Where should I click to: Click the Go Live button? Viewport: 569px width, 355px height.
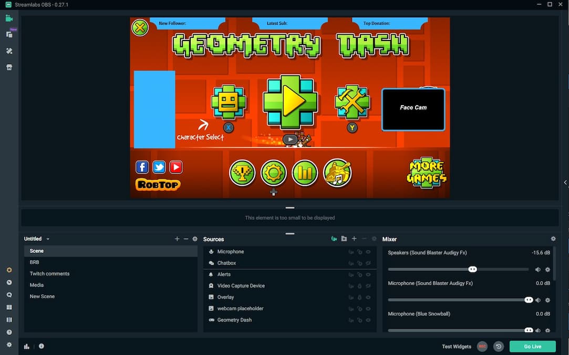click(x=532, y=346)
